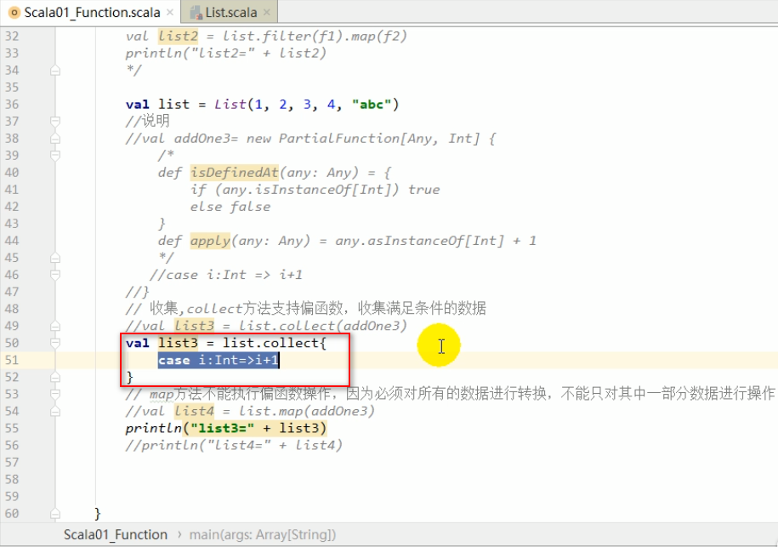Close the List.scala tab
The image size is (778, 547).
click(x=266, y=12)
